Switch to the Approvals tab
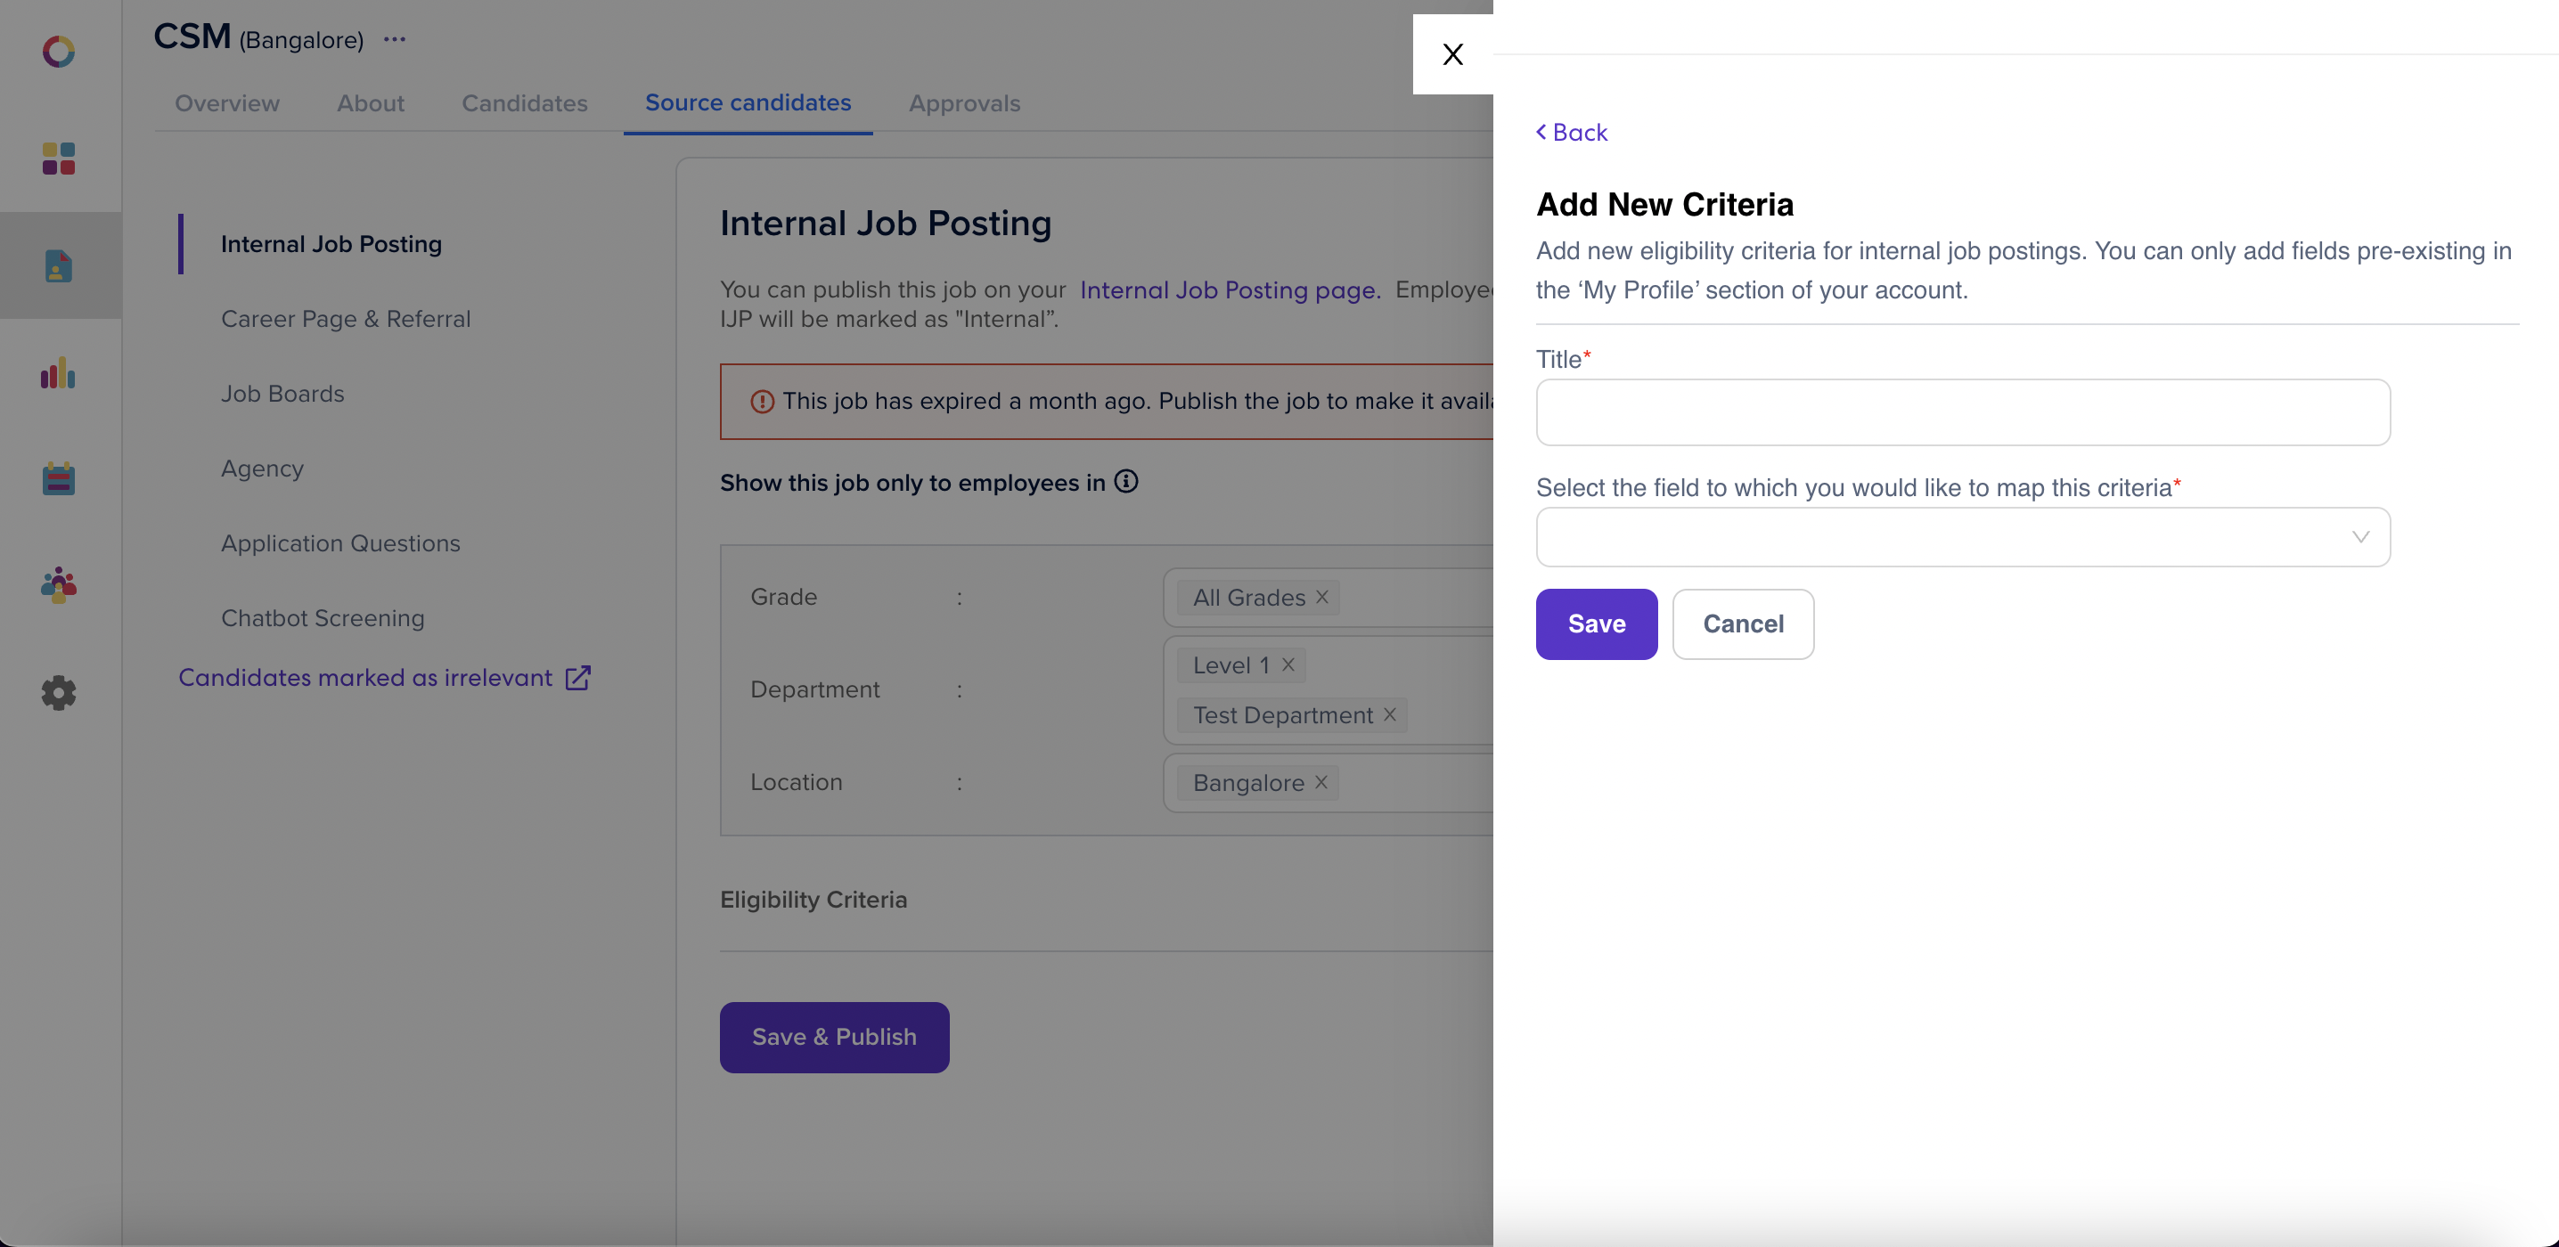 click(x=965, y=103)
